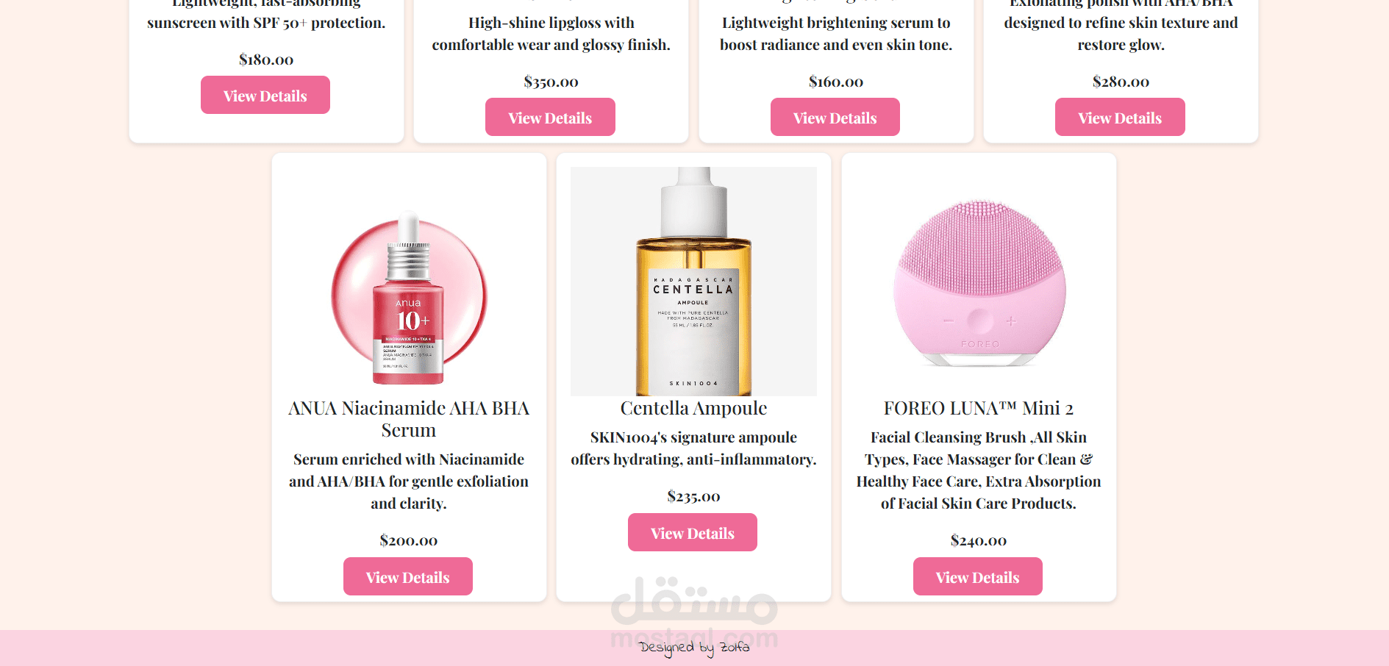Select the ANUA 10+ serum bottle image
The image size is (1389, 666).
point(409,298)
